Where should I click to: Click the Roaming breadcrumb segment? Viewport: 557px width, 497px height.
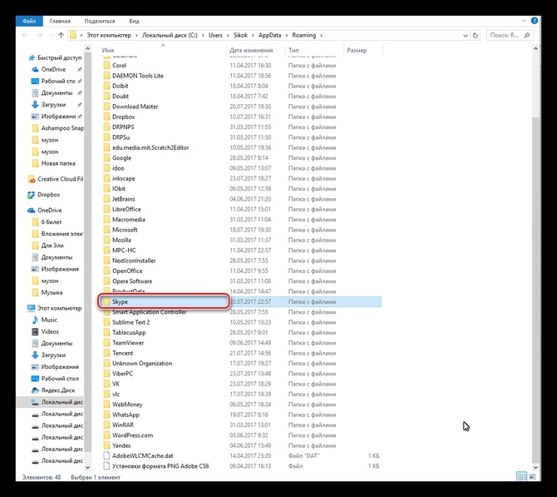pyautogui.click(x=303, y=35)
